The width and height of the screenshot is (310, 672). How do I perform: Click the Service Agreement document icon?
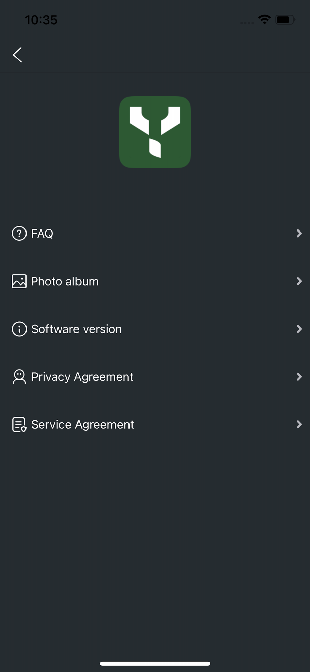(x=19, y=424)
